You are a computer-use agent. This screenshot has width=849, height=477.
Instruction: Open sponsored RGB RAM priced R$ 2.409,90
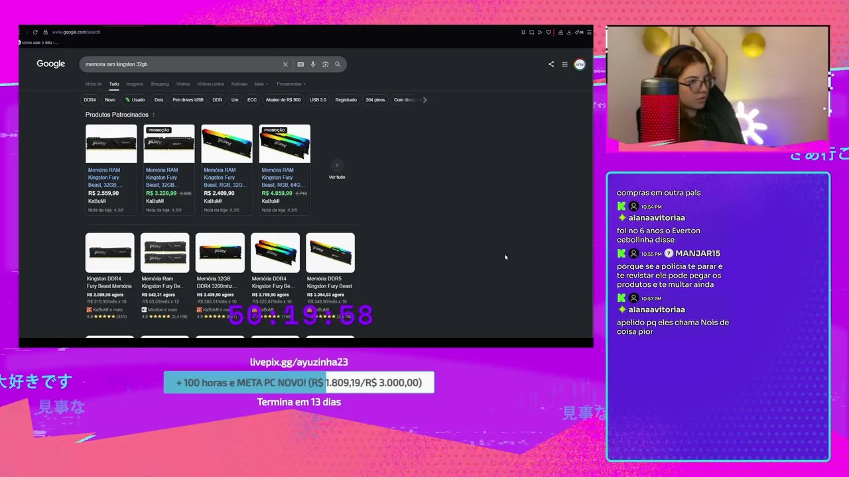pos(226,169)
